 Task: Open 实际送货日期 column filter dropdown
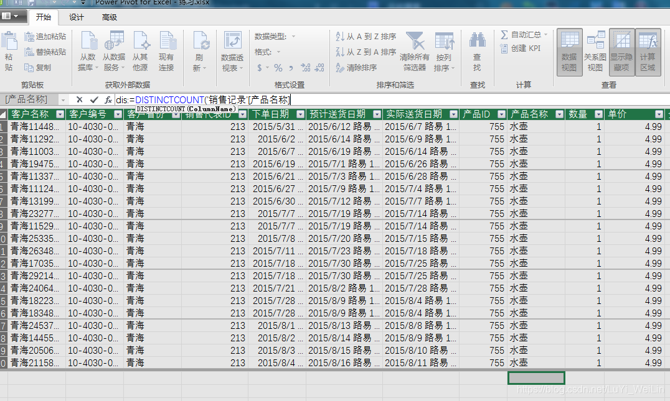453,114
